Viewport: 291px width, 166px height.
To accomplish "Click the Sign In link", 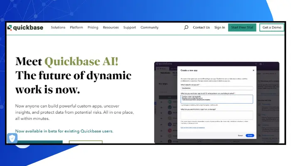I will click(219, 27).
